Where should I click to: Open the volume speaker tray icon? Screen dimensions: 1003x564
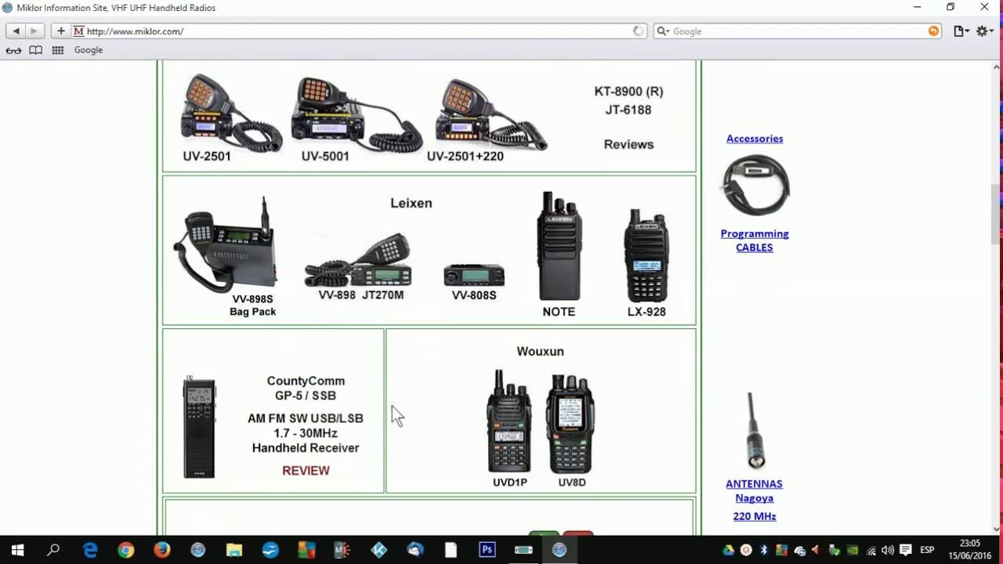pyautogui.click(x=888, y=550)
